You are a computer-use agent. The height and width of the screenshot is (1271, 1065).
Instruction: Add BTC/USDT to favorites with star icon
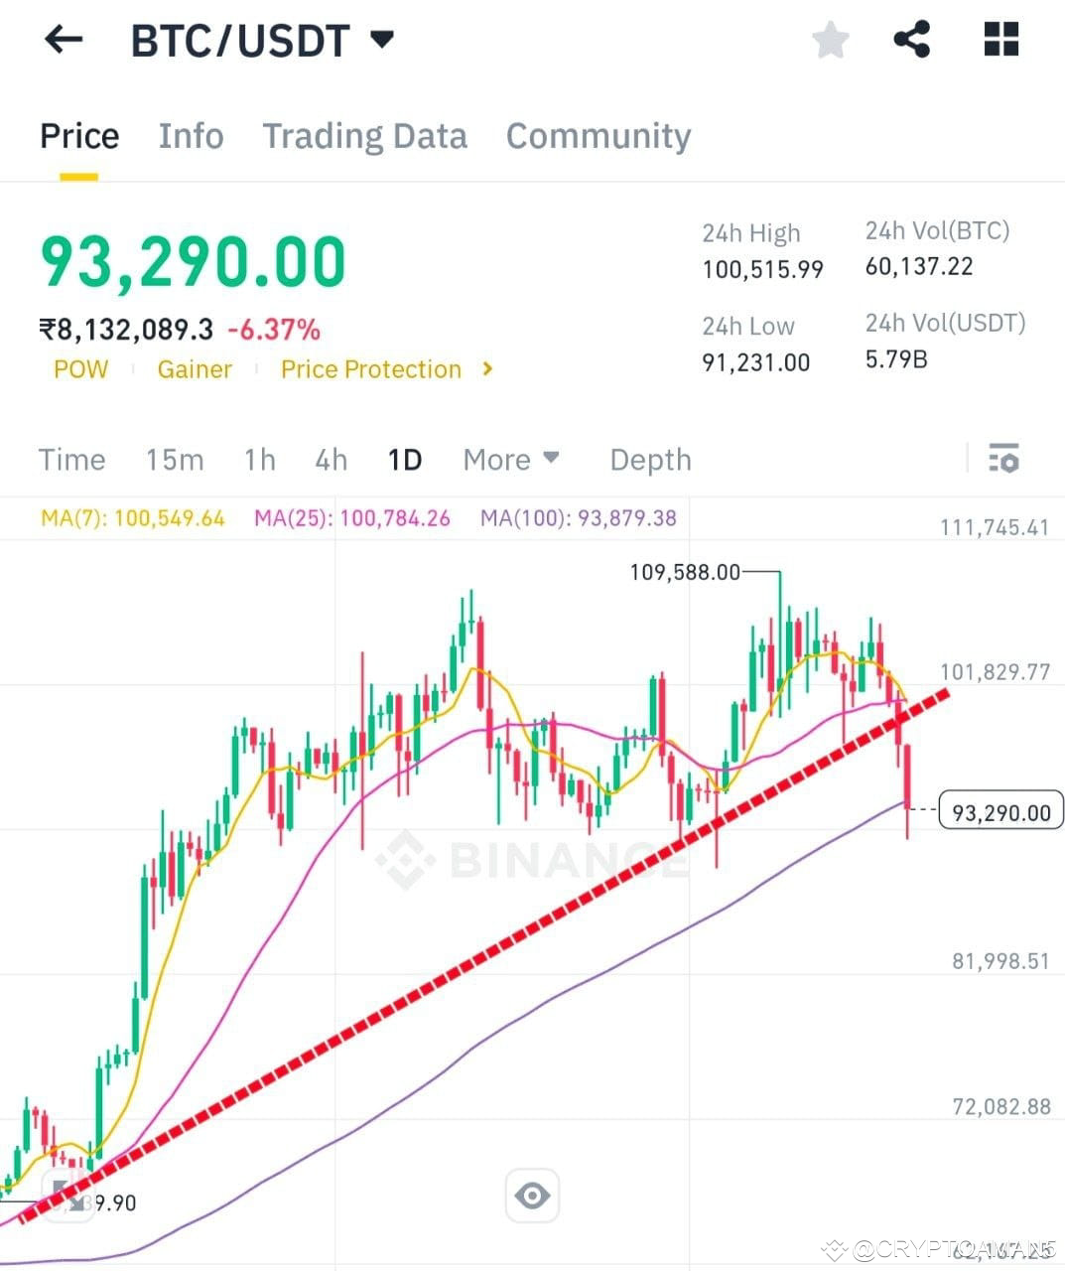click(x=830, y=41)
